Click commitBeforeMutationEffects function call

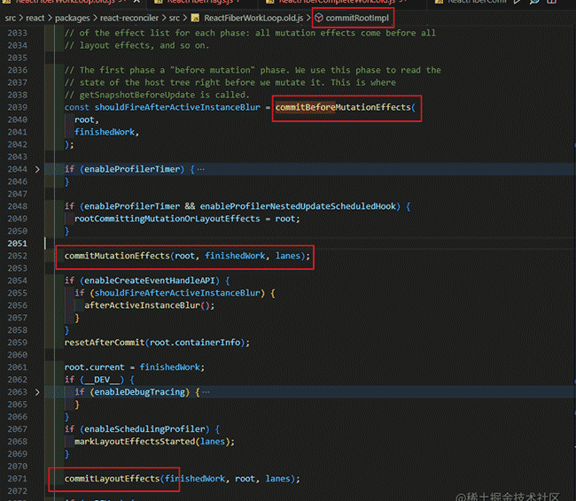(343, 107)
